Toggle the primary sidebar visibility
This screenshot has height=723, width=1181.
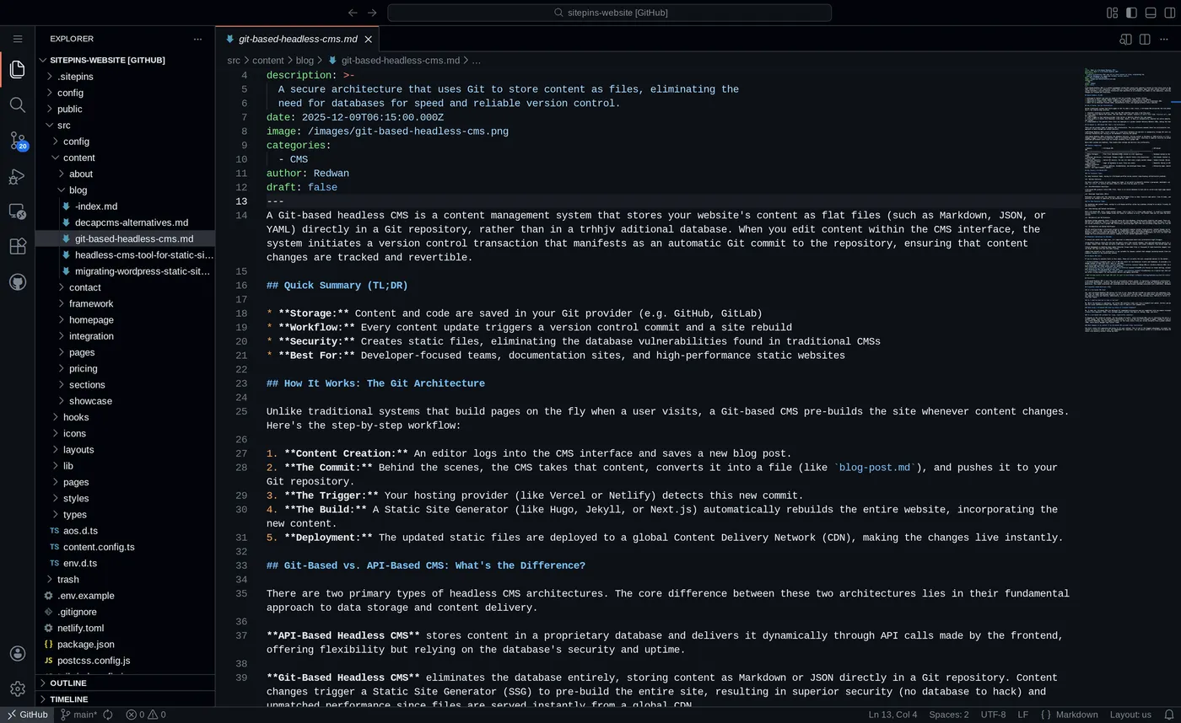coord(1131,13)
